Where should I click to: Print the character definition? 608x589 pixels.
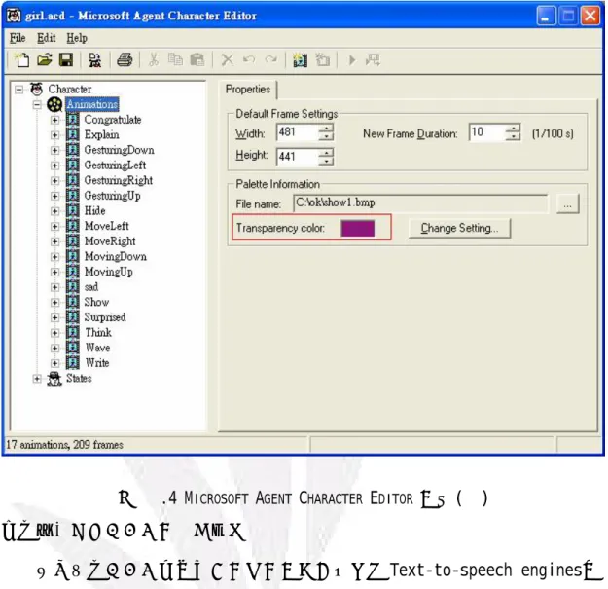coord(125,60)
